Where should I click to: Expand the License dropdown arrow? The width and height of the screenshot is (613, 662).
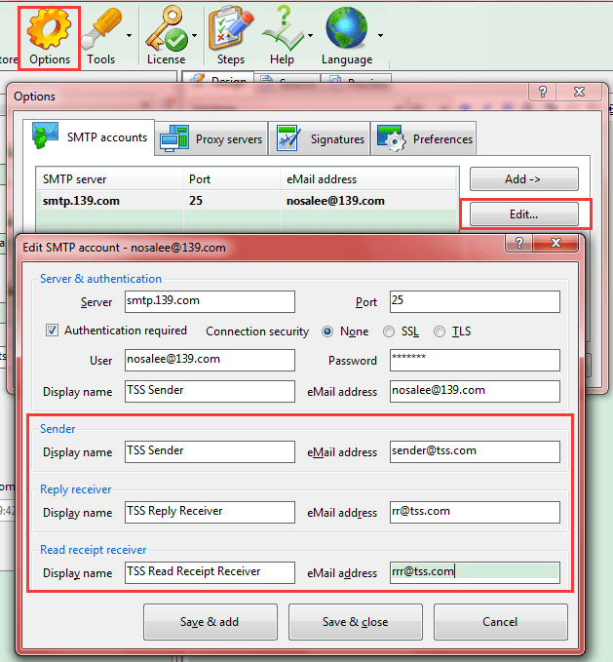[195, 35]
